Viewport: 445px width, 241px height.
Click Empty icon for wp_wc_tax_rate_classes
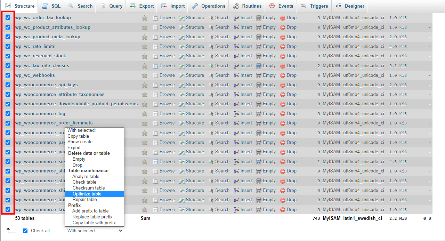pyautogui.click(x=259, y=66)
